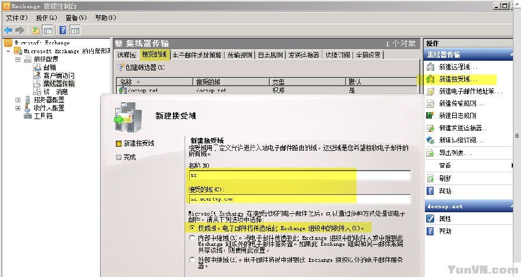
Task: Click the Help question mark toolbar icon
Action: point(63,31)
